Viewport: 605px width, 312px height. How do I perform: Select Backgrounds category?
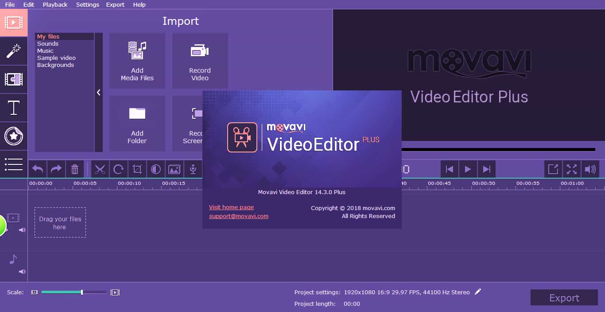[65, 65]
